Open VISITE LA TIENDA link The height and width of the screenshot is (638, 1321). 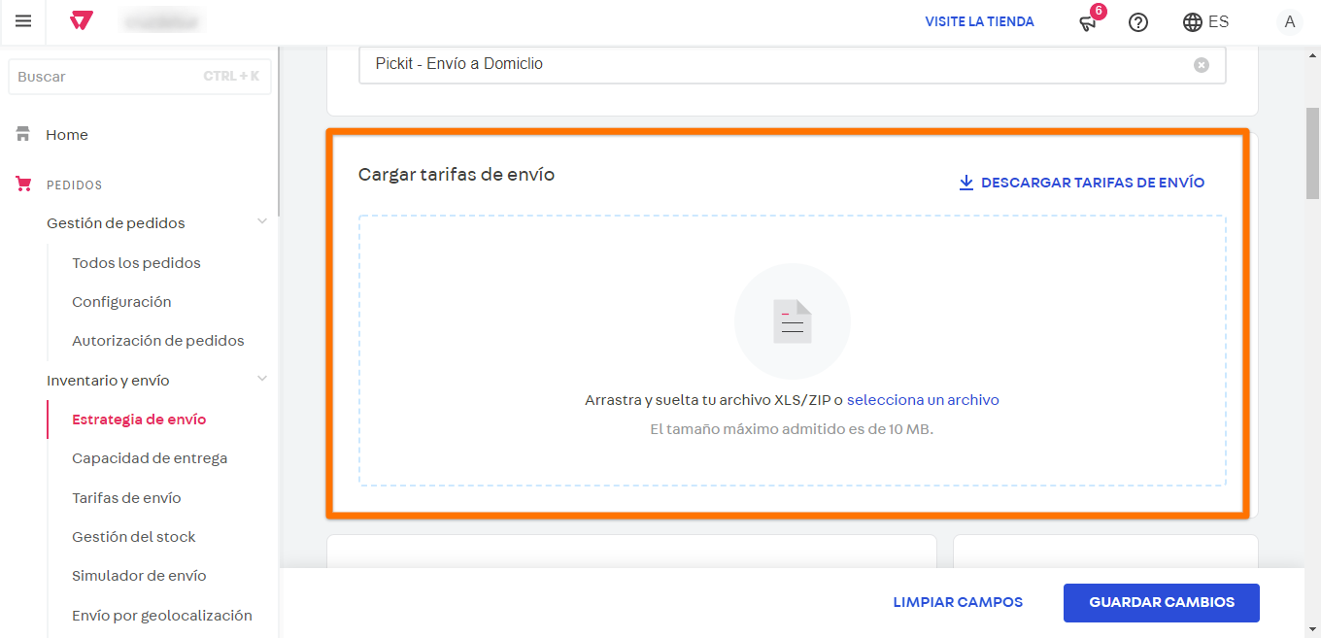979,21
